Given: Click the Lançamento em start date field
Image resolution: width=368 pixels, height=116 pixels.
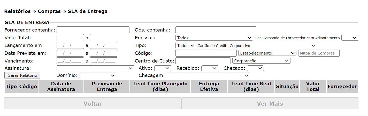Looking at the screenshot, I should [70, 45].
